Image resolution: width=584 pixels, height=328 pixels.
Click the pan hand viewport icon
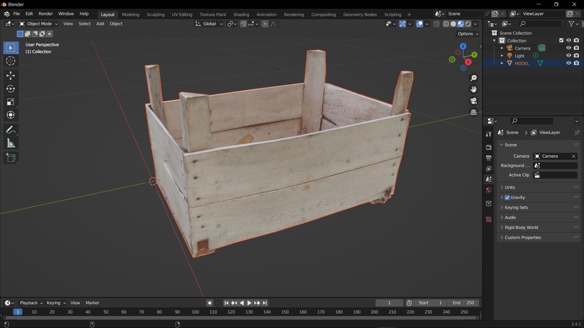474,89
